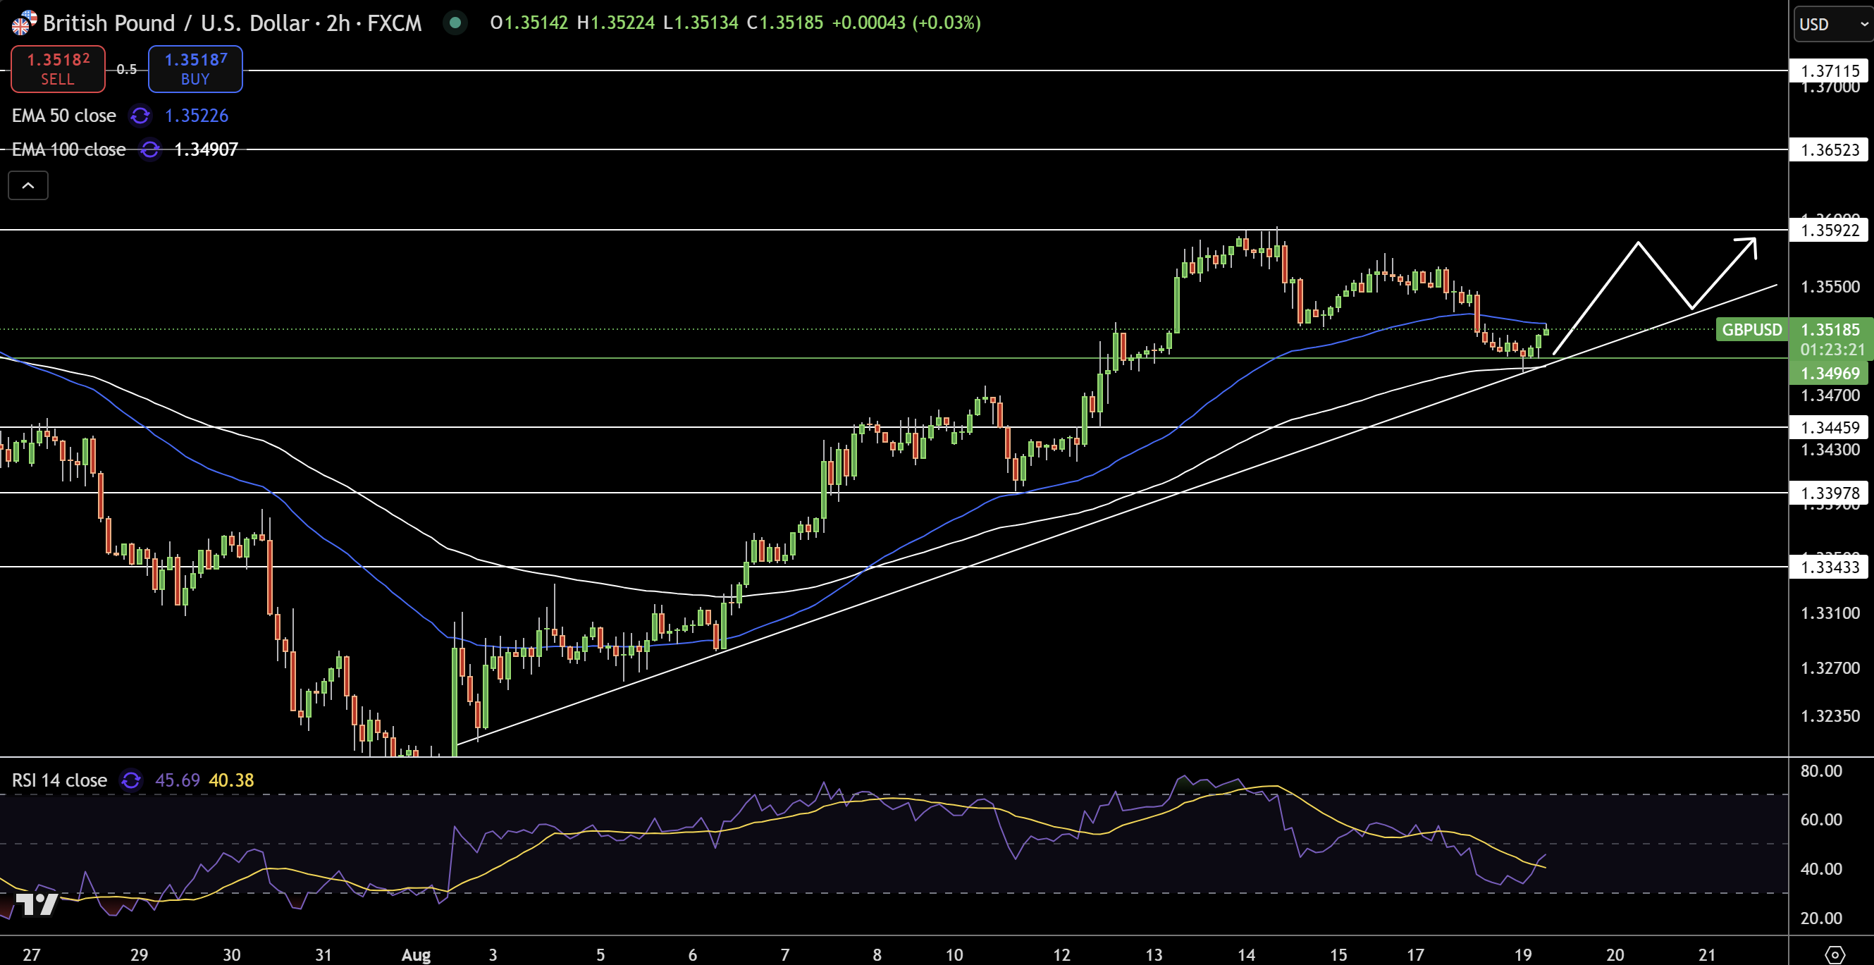
Task: Click the 1.33978 price level label
Action: [1830, 493]
